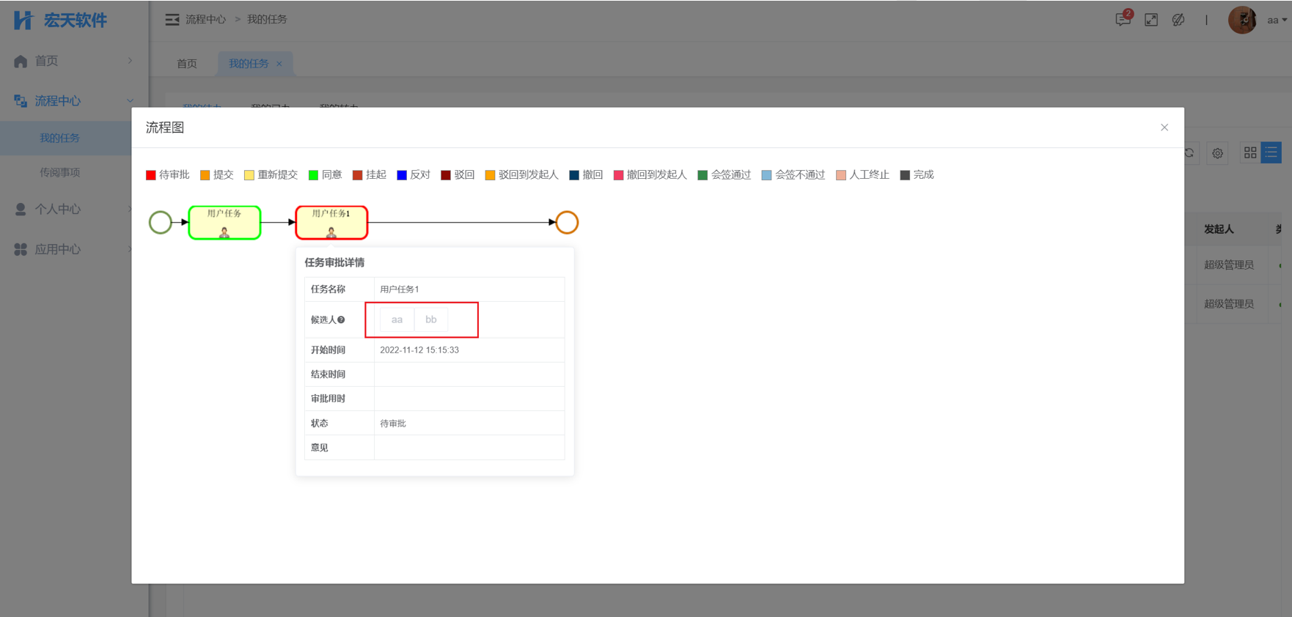Click the theme skin icon in header
1292x617 pixels.
pyautogui.click(x=1178, y=20)
